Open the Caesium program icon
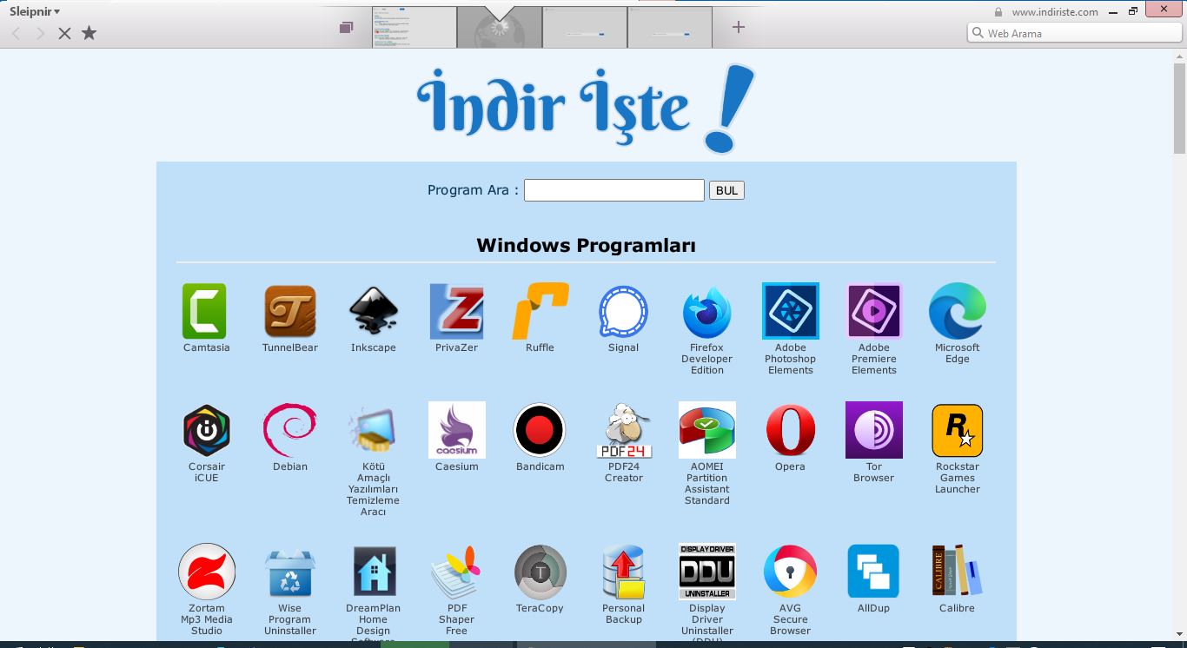Image resolution: width=1187 pixels, height=648 pixels. [x=457, y=430]
